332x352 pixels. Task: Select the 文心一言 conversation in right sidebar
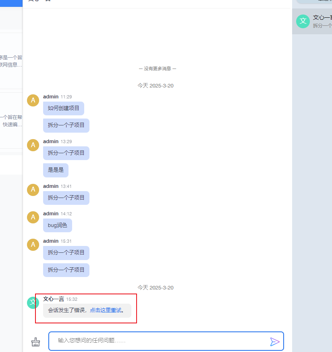coord(312,21)
